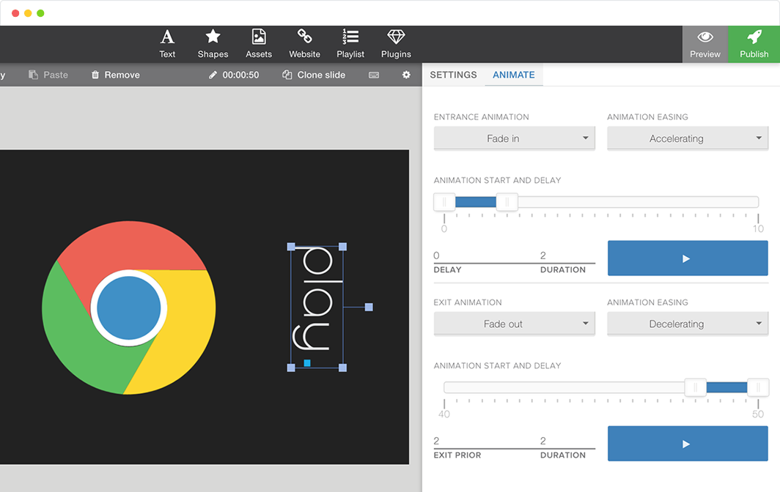Click the exit slider right handle
The width and height of the screenshot is (780, 492).
[x=758, y=387]
